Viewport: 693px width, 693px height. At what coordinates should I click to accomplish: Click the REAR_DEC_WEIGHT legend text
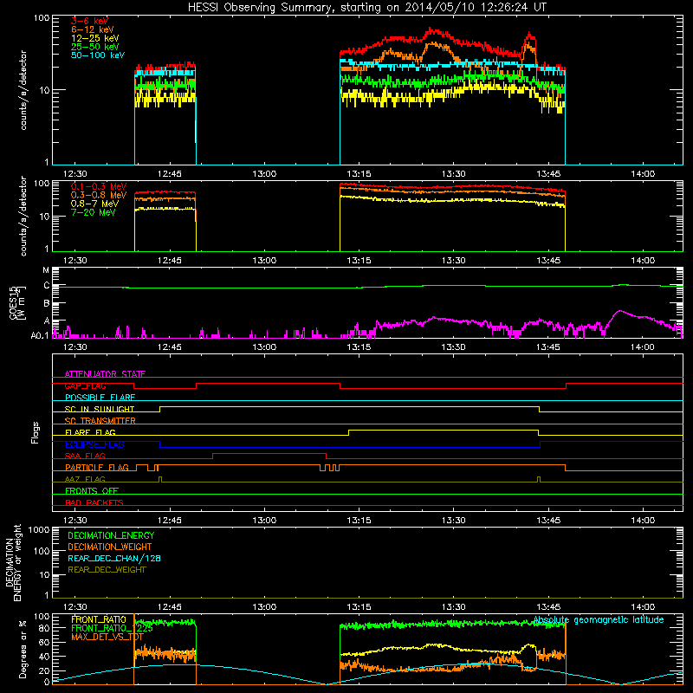click(107, 570)
